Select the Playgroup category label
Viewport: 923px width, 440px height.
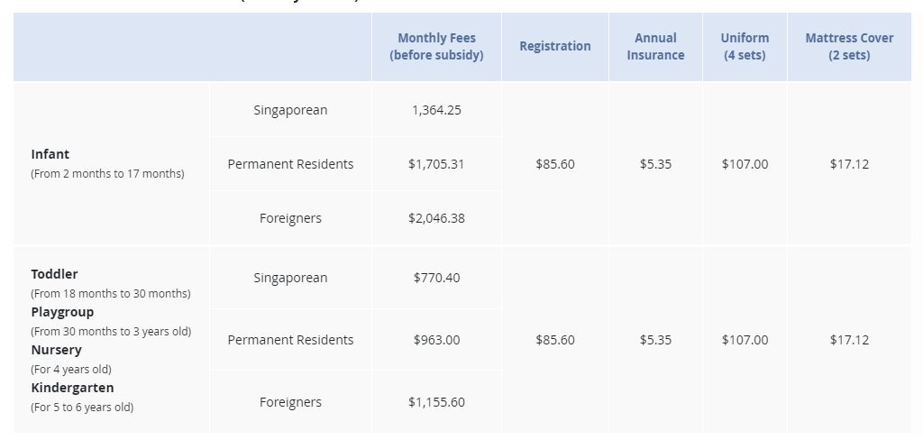click(x=62, y=312)
